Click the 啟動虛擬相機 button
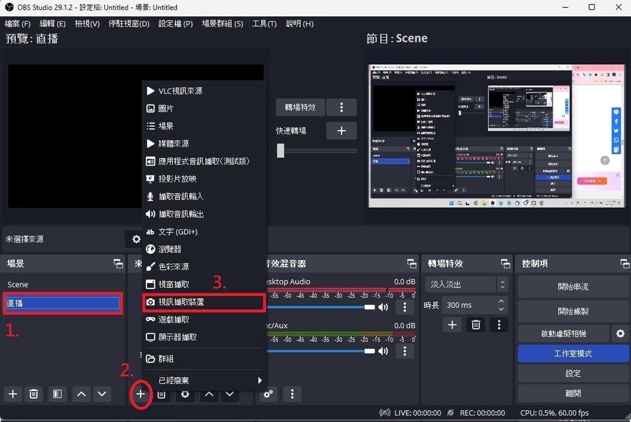 tap(563, 334)
